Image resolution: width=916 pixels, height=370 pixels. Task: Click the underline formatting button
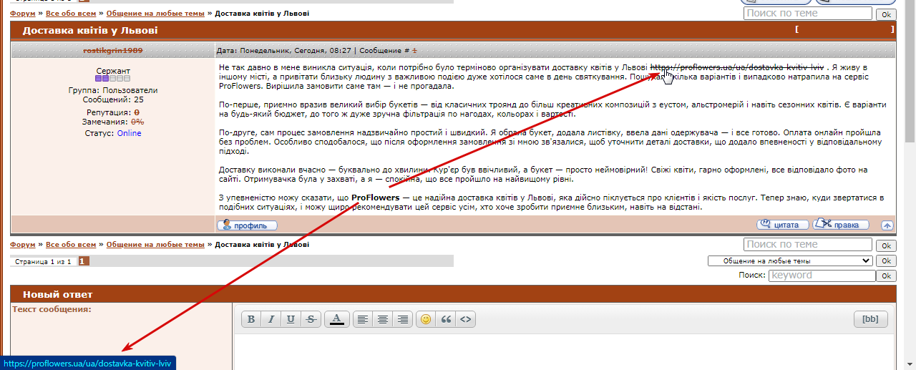click(x=291, y=319)
